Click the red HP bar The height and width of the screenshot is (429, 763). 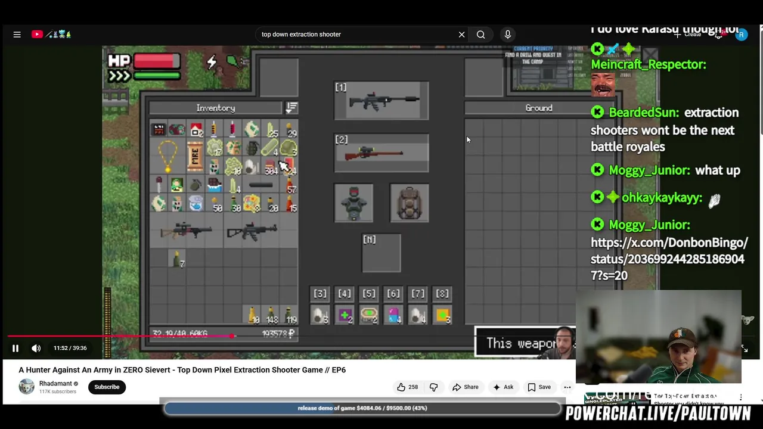coord(157,60)
